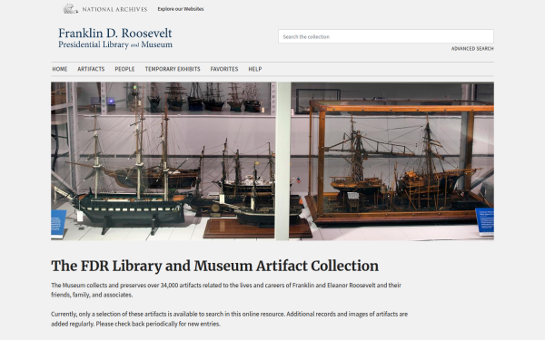Screen dimensions: 545x340
Task: Focus the Search the collection field
Action: point(386,36)
